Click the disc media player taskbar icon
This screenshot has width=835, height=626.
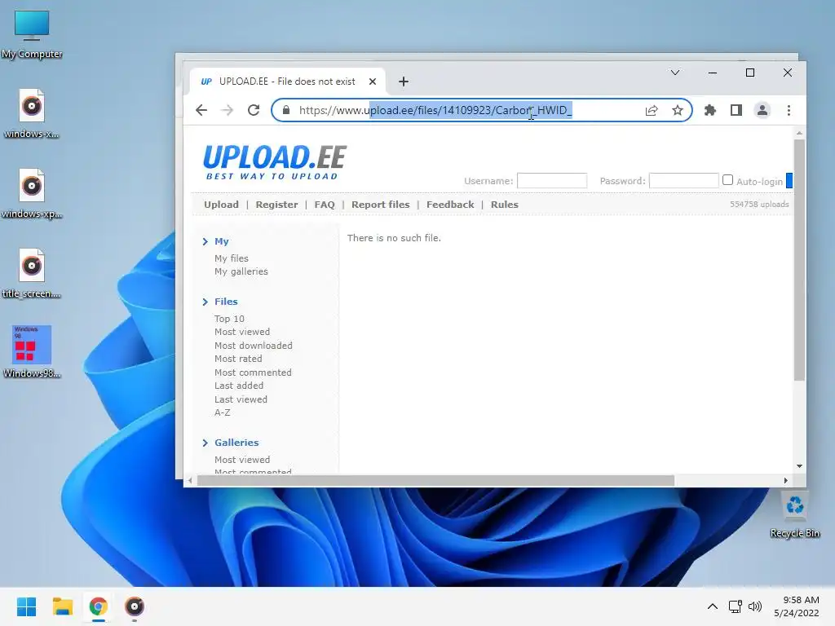coord(135,606)
